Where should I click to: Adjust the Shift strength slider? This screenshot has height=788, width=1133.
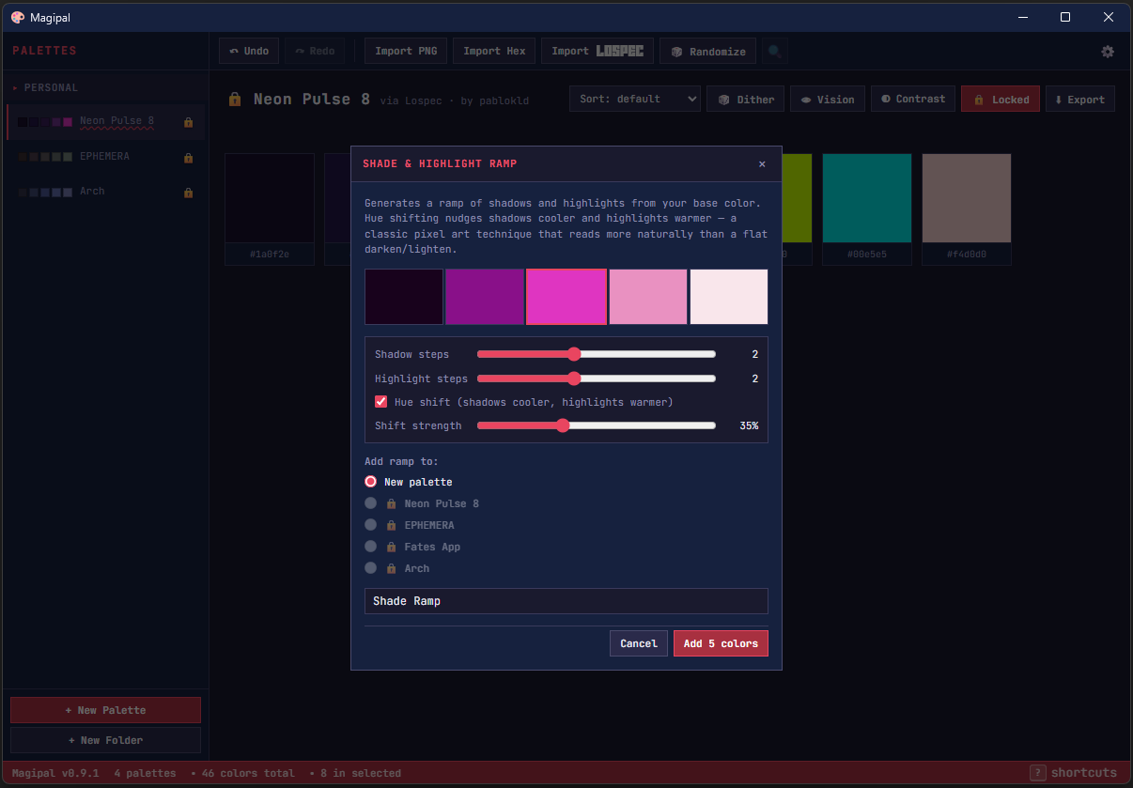[597, 425]
